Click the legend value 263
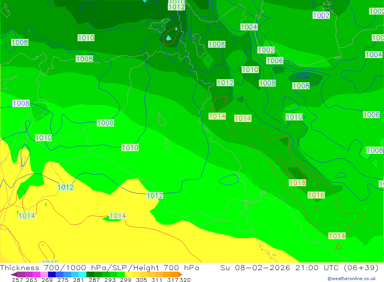Screen dimensions: 384x282 [31, 280]
